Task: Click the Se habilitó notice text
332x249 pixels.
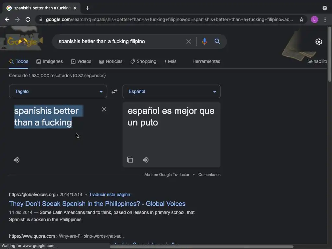Action: (317, 61)
